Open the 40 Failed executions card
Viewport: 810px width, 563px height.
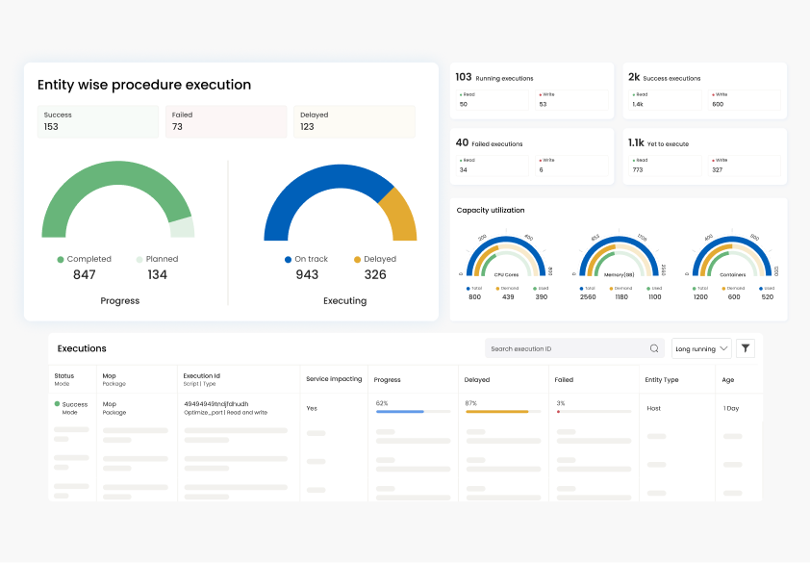pos(532,156)
